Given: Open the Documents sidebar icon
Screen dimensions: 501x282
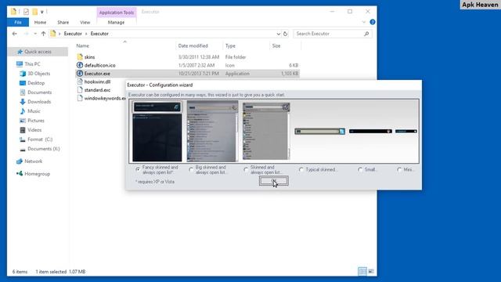Looking at the screenshot, I should [23, 92].
